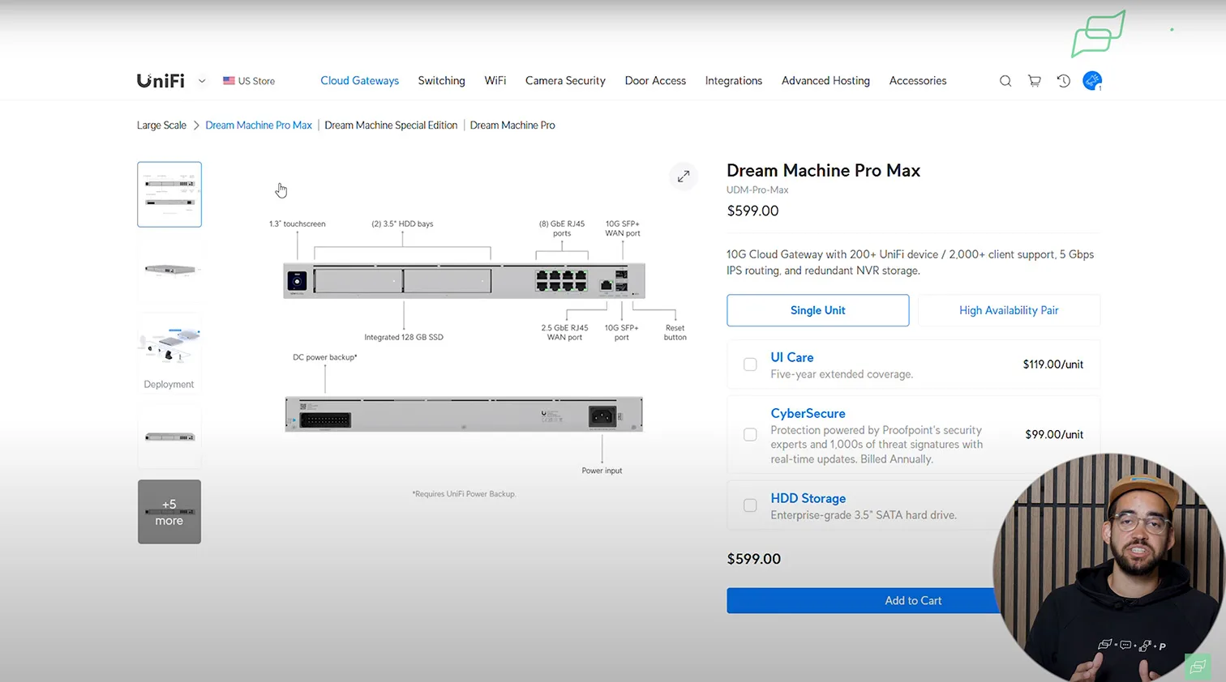
Task: Expand product image to fullscreen
Action: pos(684,177)
